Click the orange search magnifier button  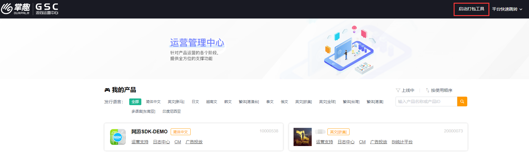click(x=462, y=101)
